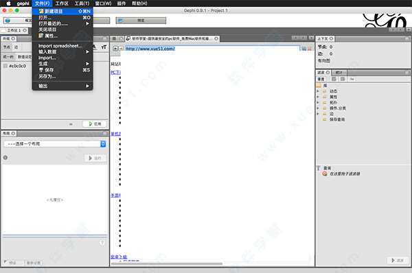Expand the 生成 submenu

pos(62,64)
